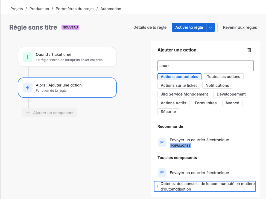Click the envelope icon under Tous les composants
Screen dimensions: 266x199
tap(162, 173)
